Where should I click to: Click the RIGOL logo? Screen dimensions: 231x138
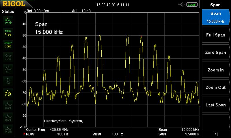[14, 4]
